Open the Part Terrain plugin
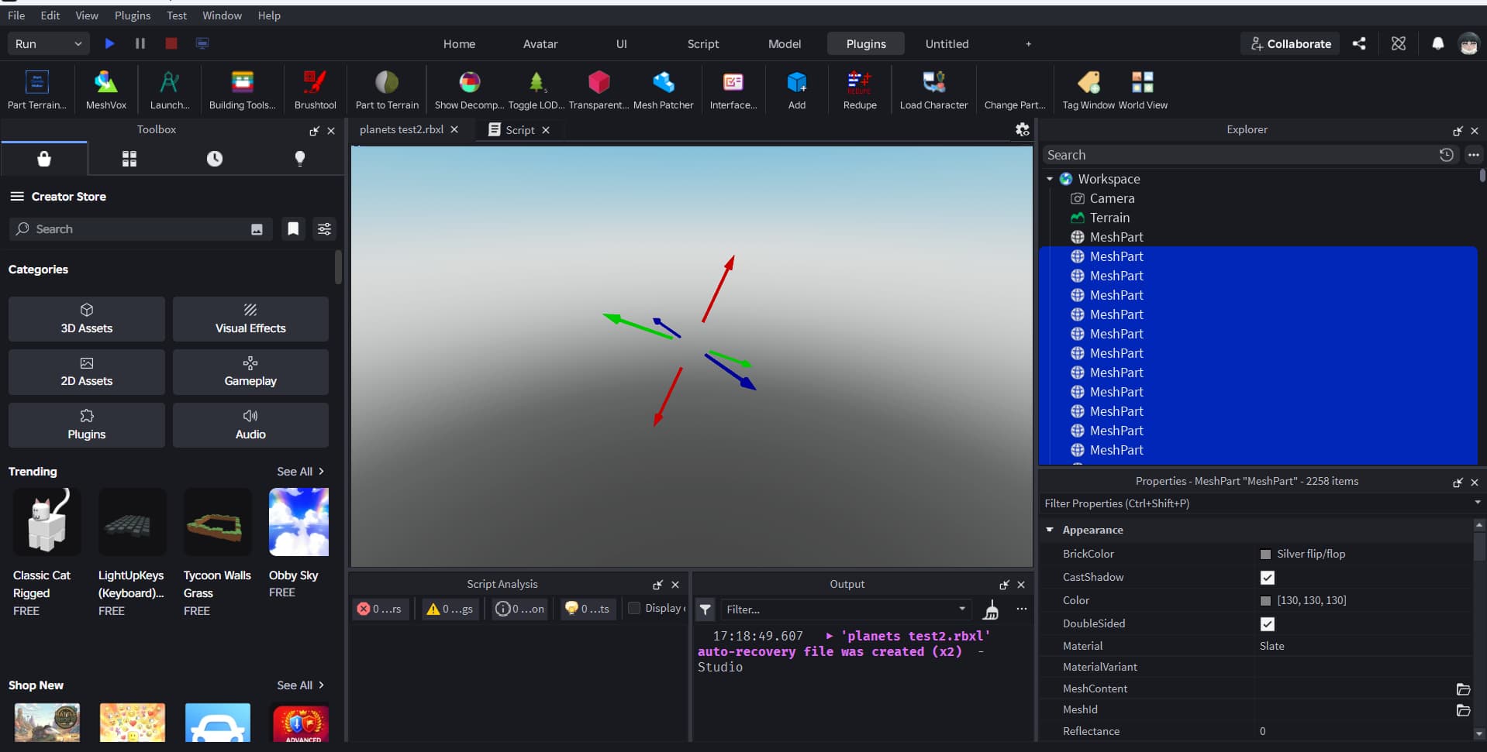The height and width of the screenshot is (752, 1487). pyautogui.click(x=37, y=90)
